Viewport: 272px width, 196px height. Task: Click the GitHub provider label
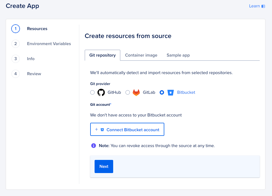click(x=114, y=92)
